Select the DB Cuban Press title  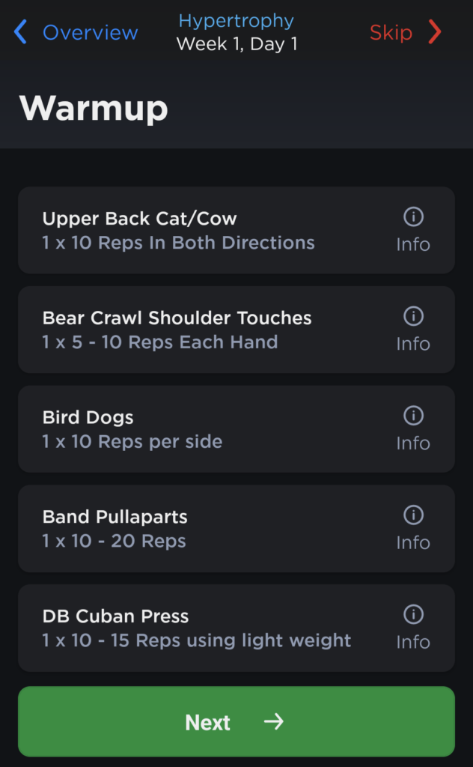click(115, 616)
